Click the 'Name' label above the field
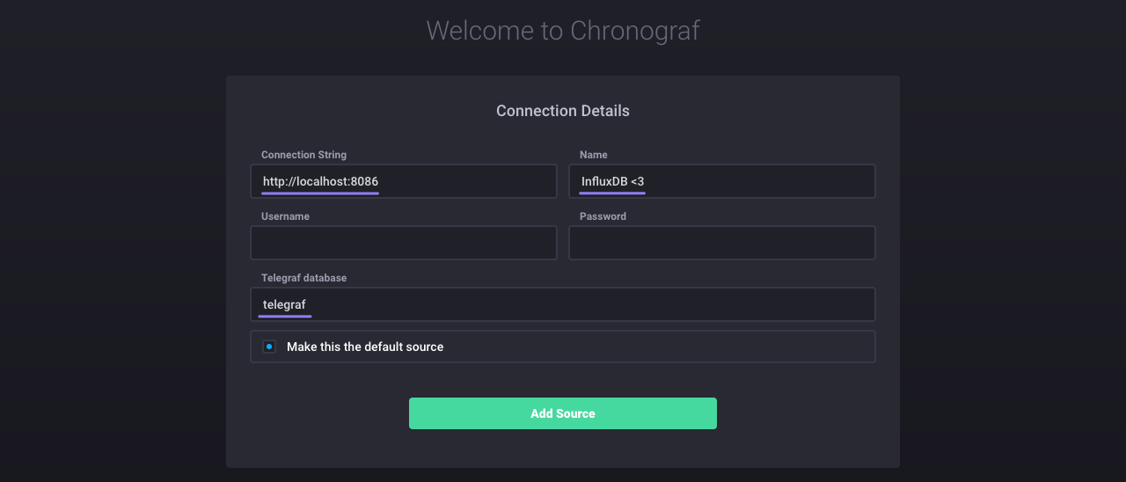Viewport: 1126px width, 482px height. point(593,155)
